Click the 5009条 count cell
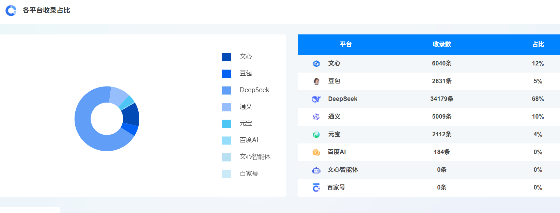The height and width of the screenshot is (213, 560). (x=442, y=117)
